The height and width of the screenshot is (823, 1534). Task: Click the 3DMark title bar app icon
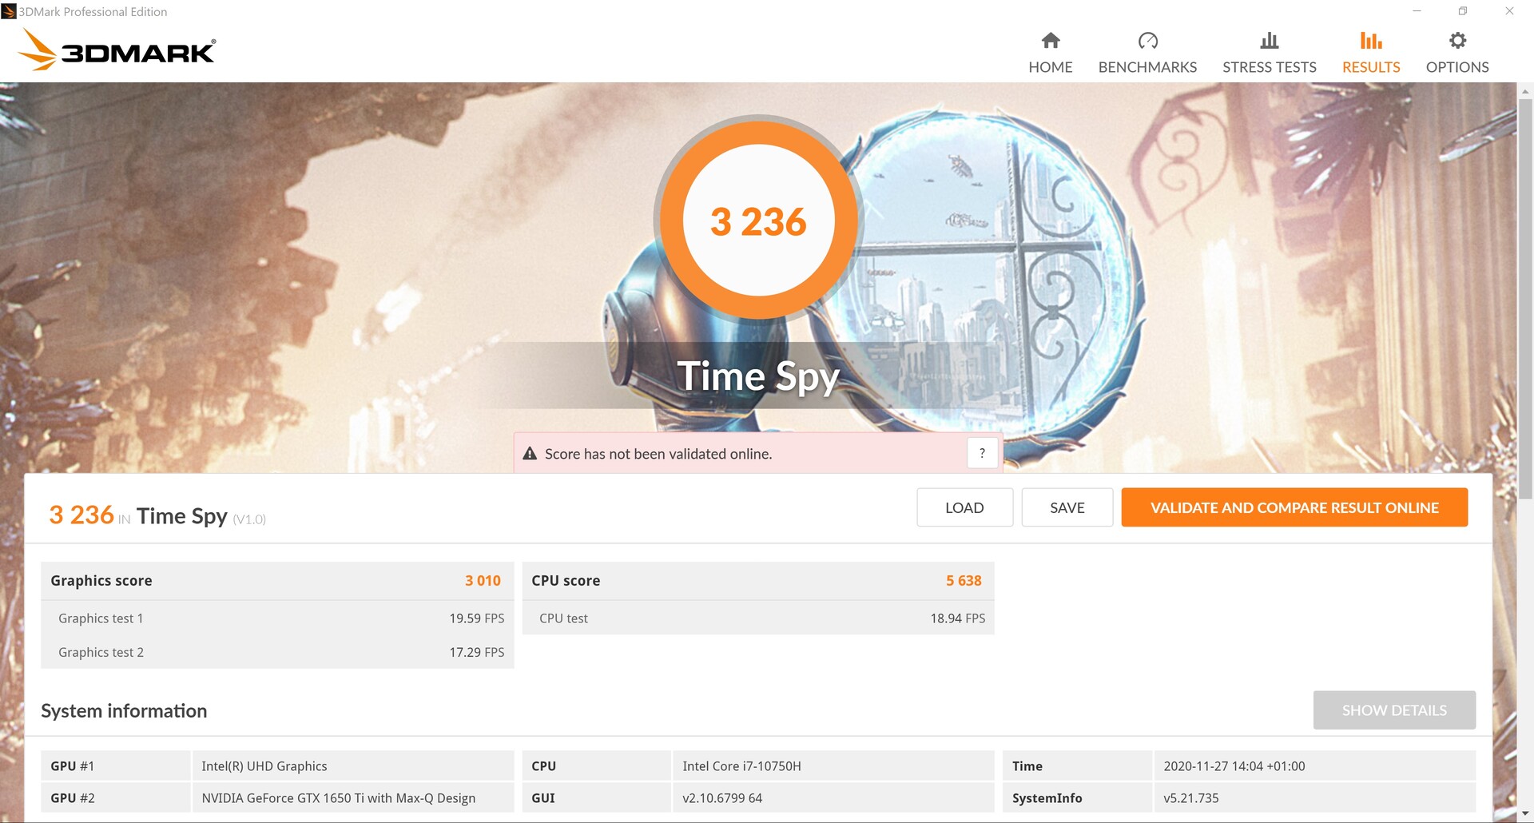(9, 11)
